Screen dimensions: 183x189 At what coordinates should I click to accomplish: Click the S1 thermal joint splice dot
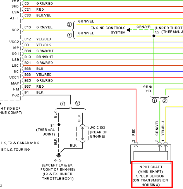coord(59,125)
